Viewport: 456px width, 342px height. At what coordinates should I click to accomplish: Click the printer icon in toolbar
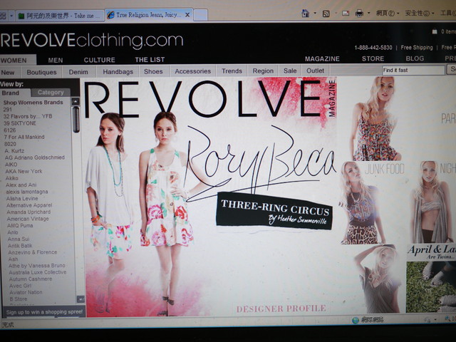point(359,13)
